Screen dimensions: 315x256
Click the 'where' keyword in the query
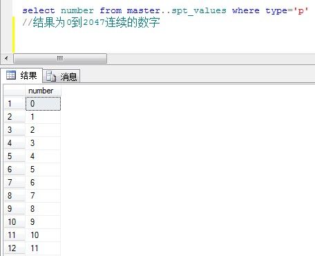246,10
